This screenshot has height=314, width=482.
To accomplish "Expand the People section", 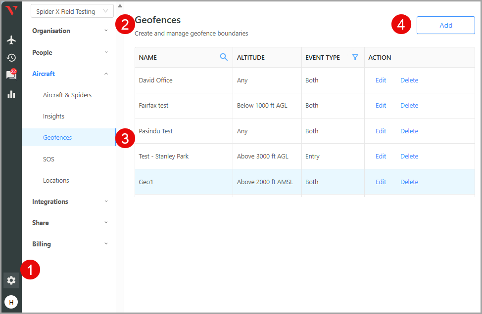I will 70,52.
